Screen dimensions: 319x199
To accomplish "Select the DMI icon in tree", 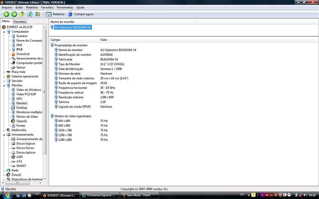I will [x=13, y=45].
